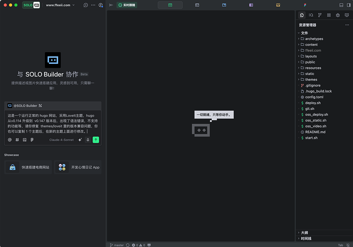Click the hashtag icon in the chat input

coord(17,140)
